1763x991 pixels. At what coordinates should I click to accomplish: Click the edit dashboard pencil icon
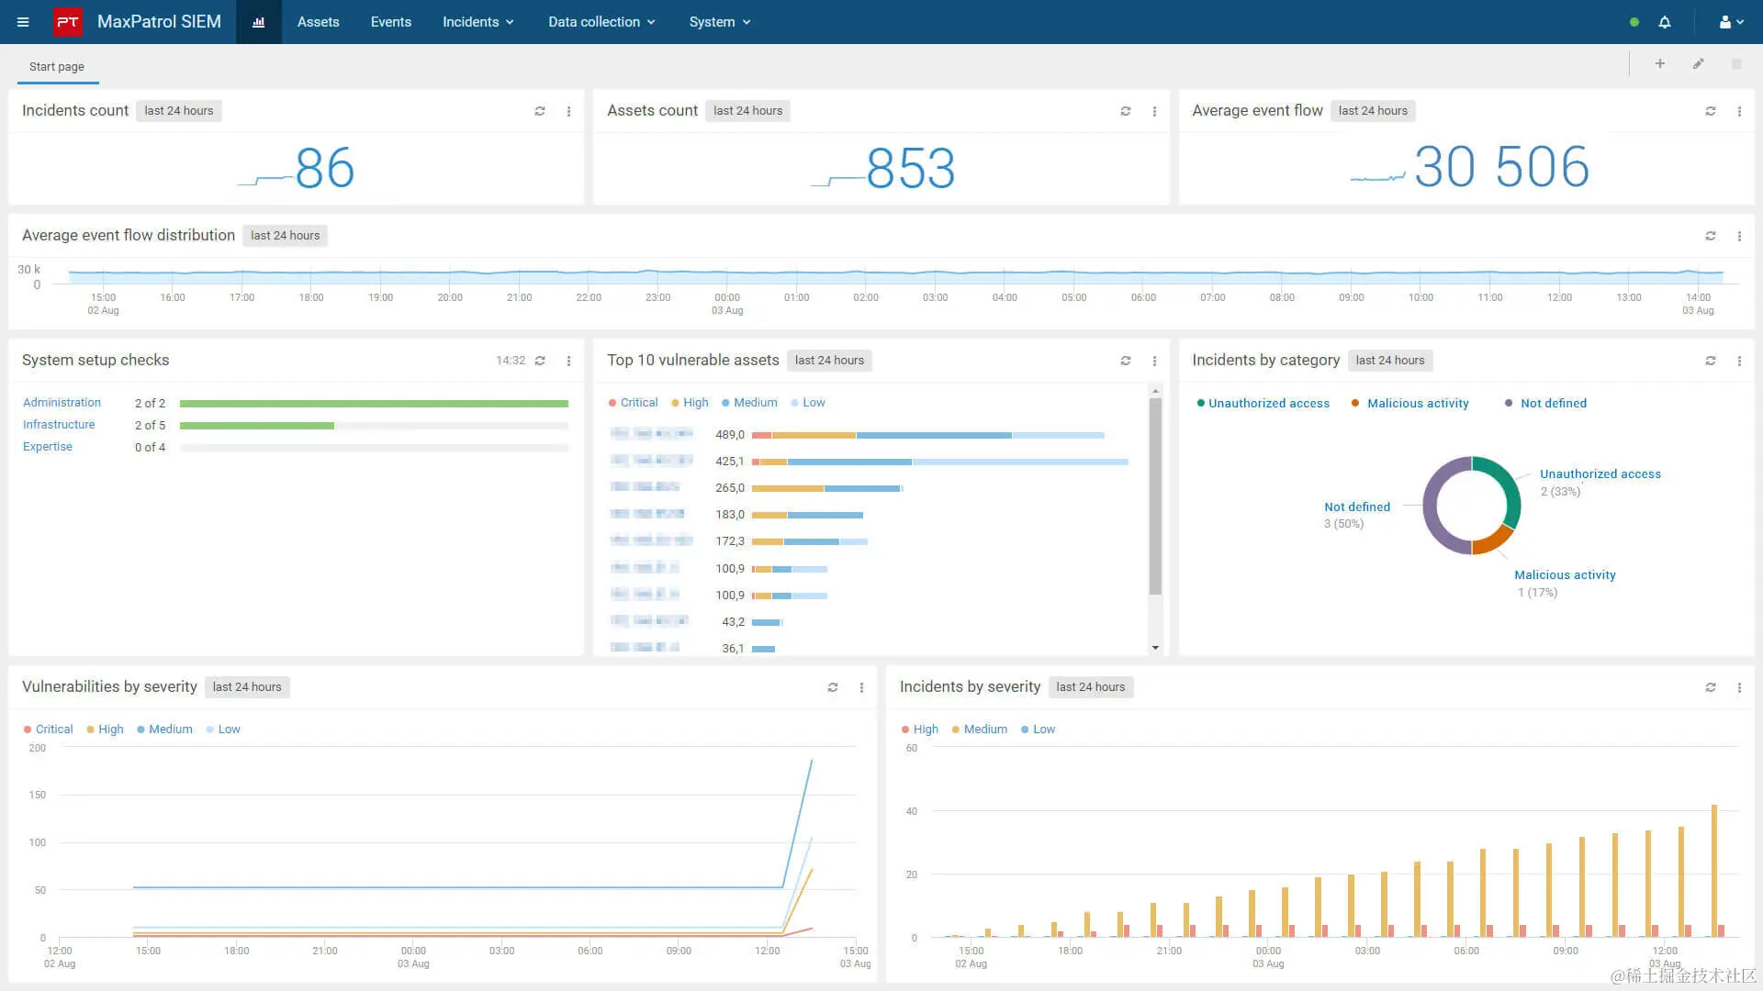(1699, 64)
